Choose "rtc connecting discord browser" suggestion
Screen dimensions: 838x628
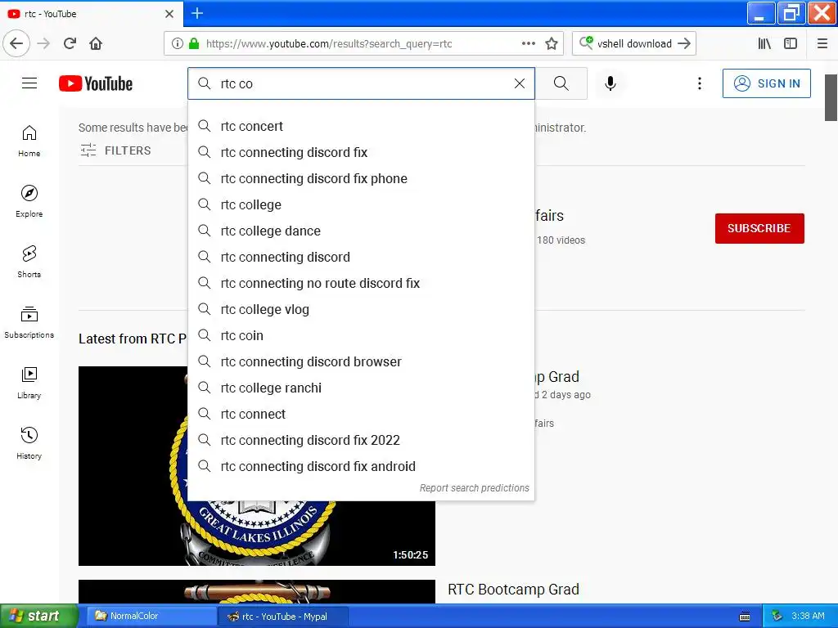(361, 361)
